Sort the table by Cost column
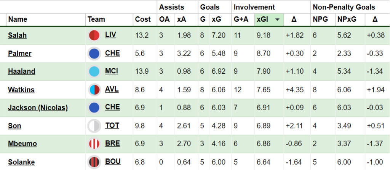 (143, 20)
